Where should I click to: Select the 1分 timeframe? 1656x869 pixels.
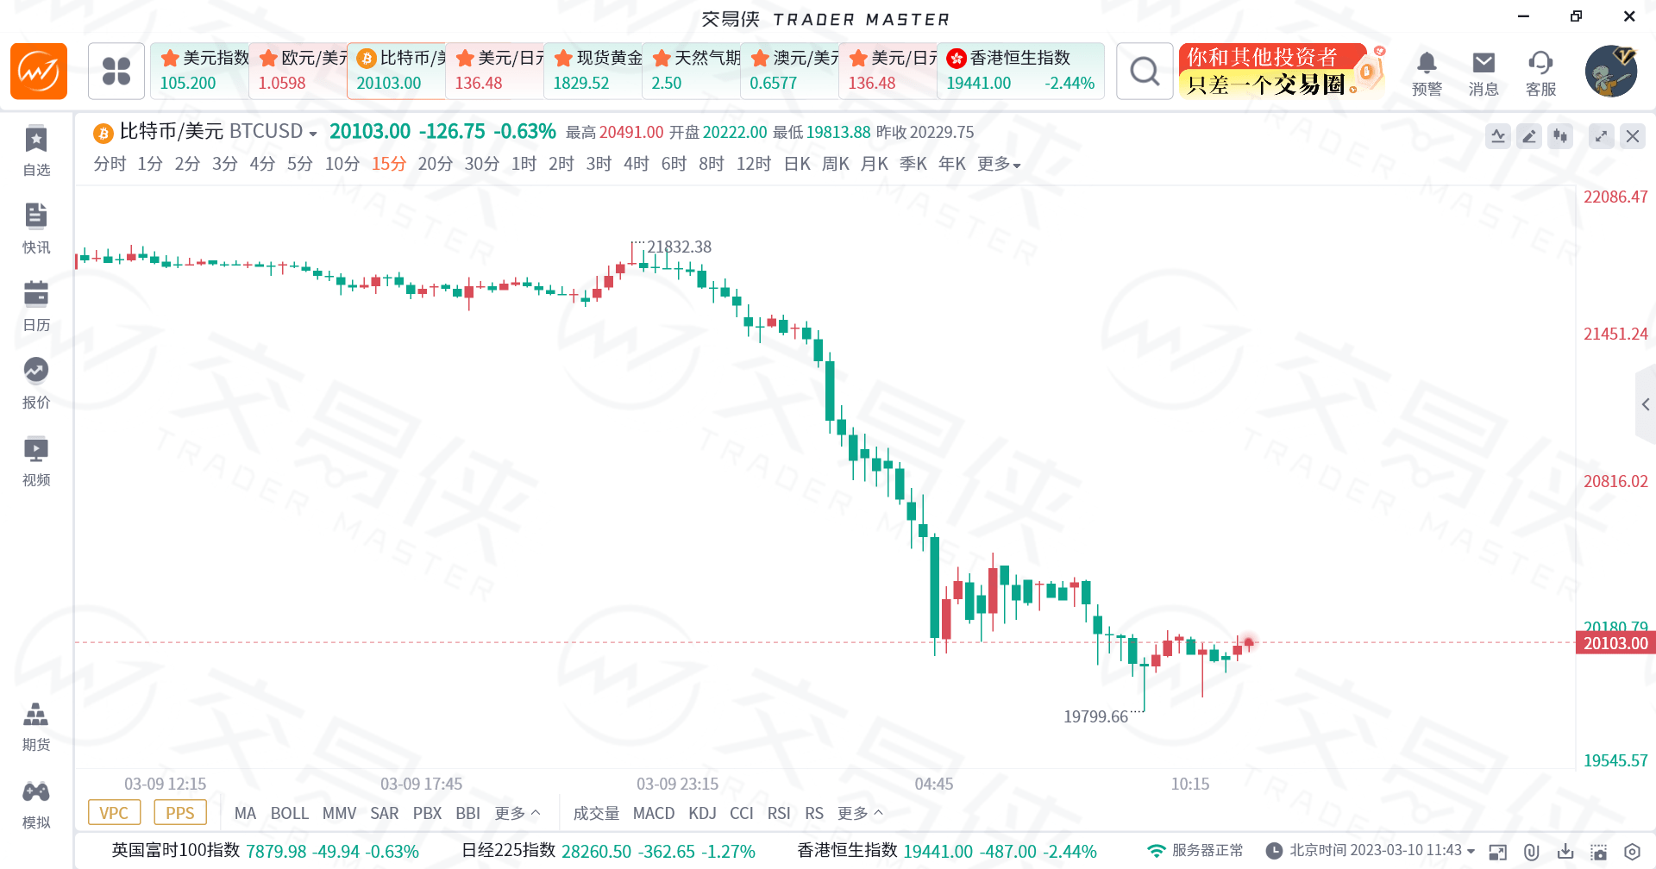150,164
